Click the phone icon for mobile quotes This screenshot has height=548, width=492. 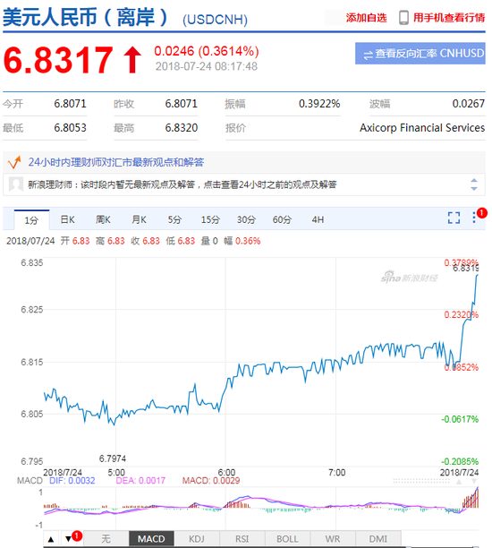coord(403,18)
